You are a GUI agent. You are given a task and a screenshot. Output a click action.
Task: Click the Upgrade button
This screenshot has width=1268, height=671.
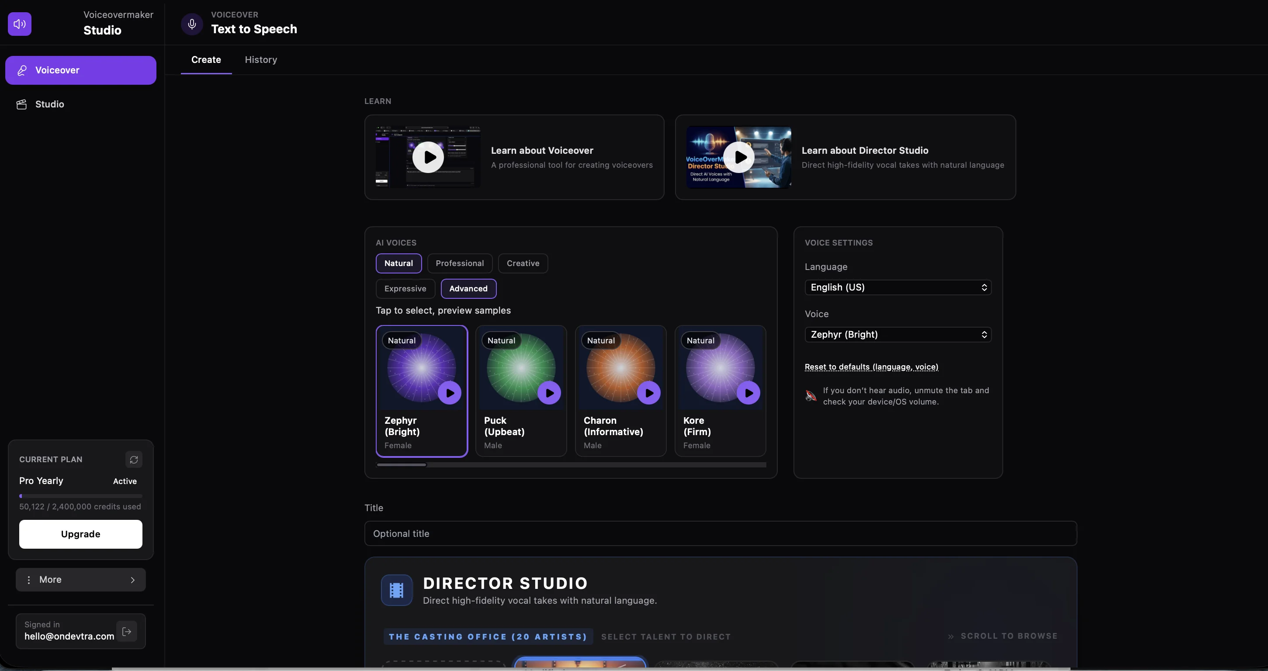80,534
